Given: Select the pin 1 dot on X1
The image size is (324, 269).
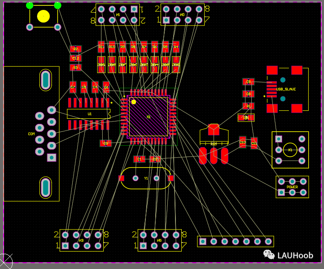Looking at the screenshot, I should click(x=134, y=102).
